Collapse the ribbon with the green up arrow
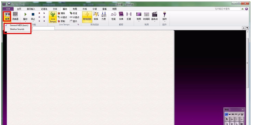Viewport: 257px width, 125px height. pos(242,9)
